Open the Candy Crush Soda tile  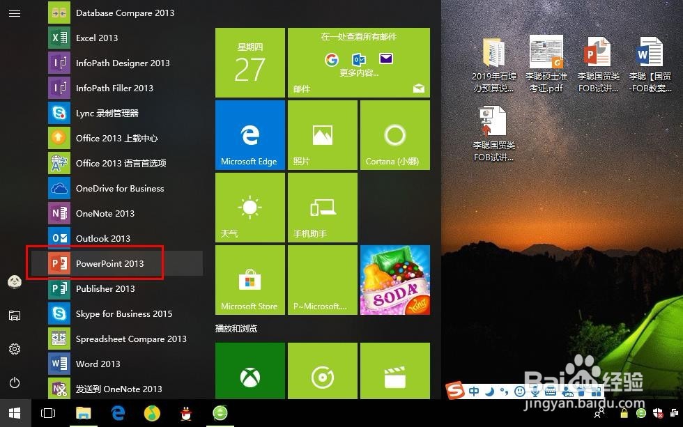click(395, 280)
